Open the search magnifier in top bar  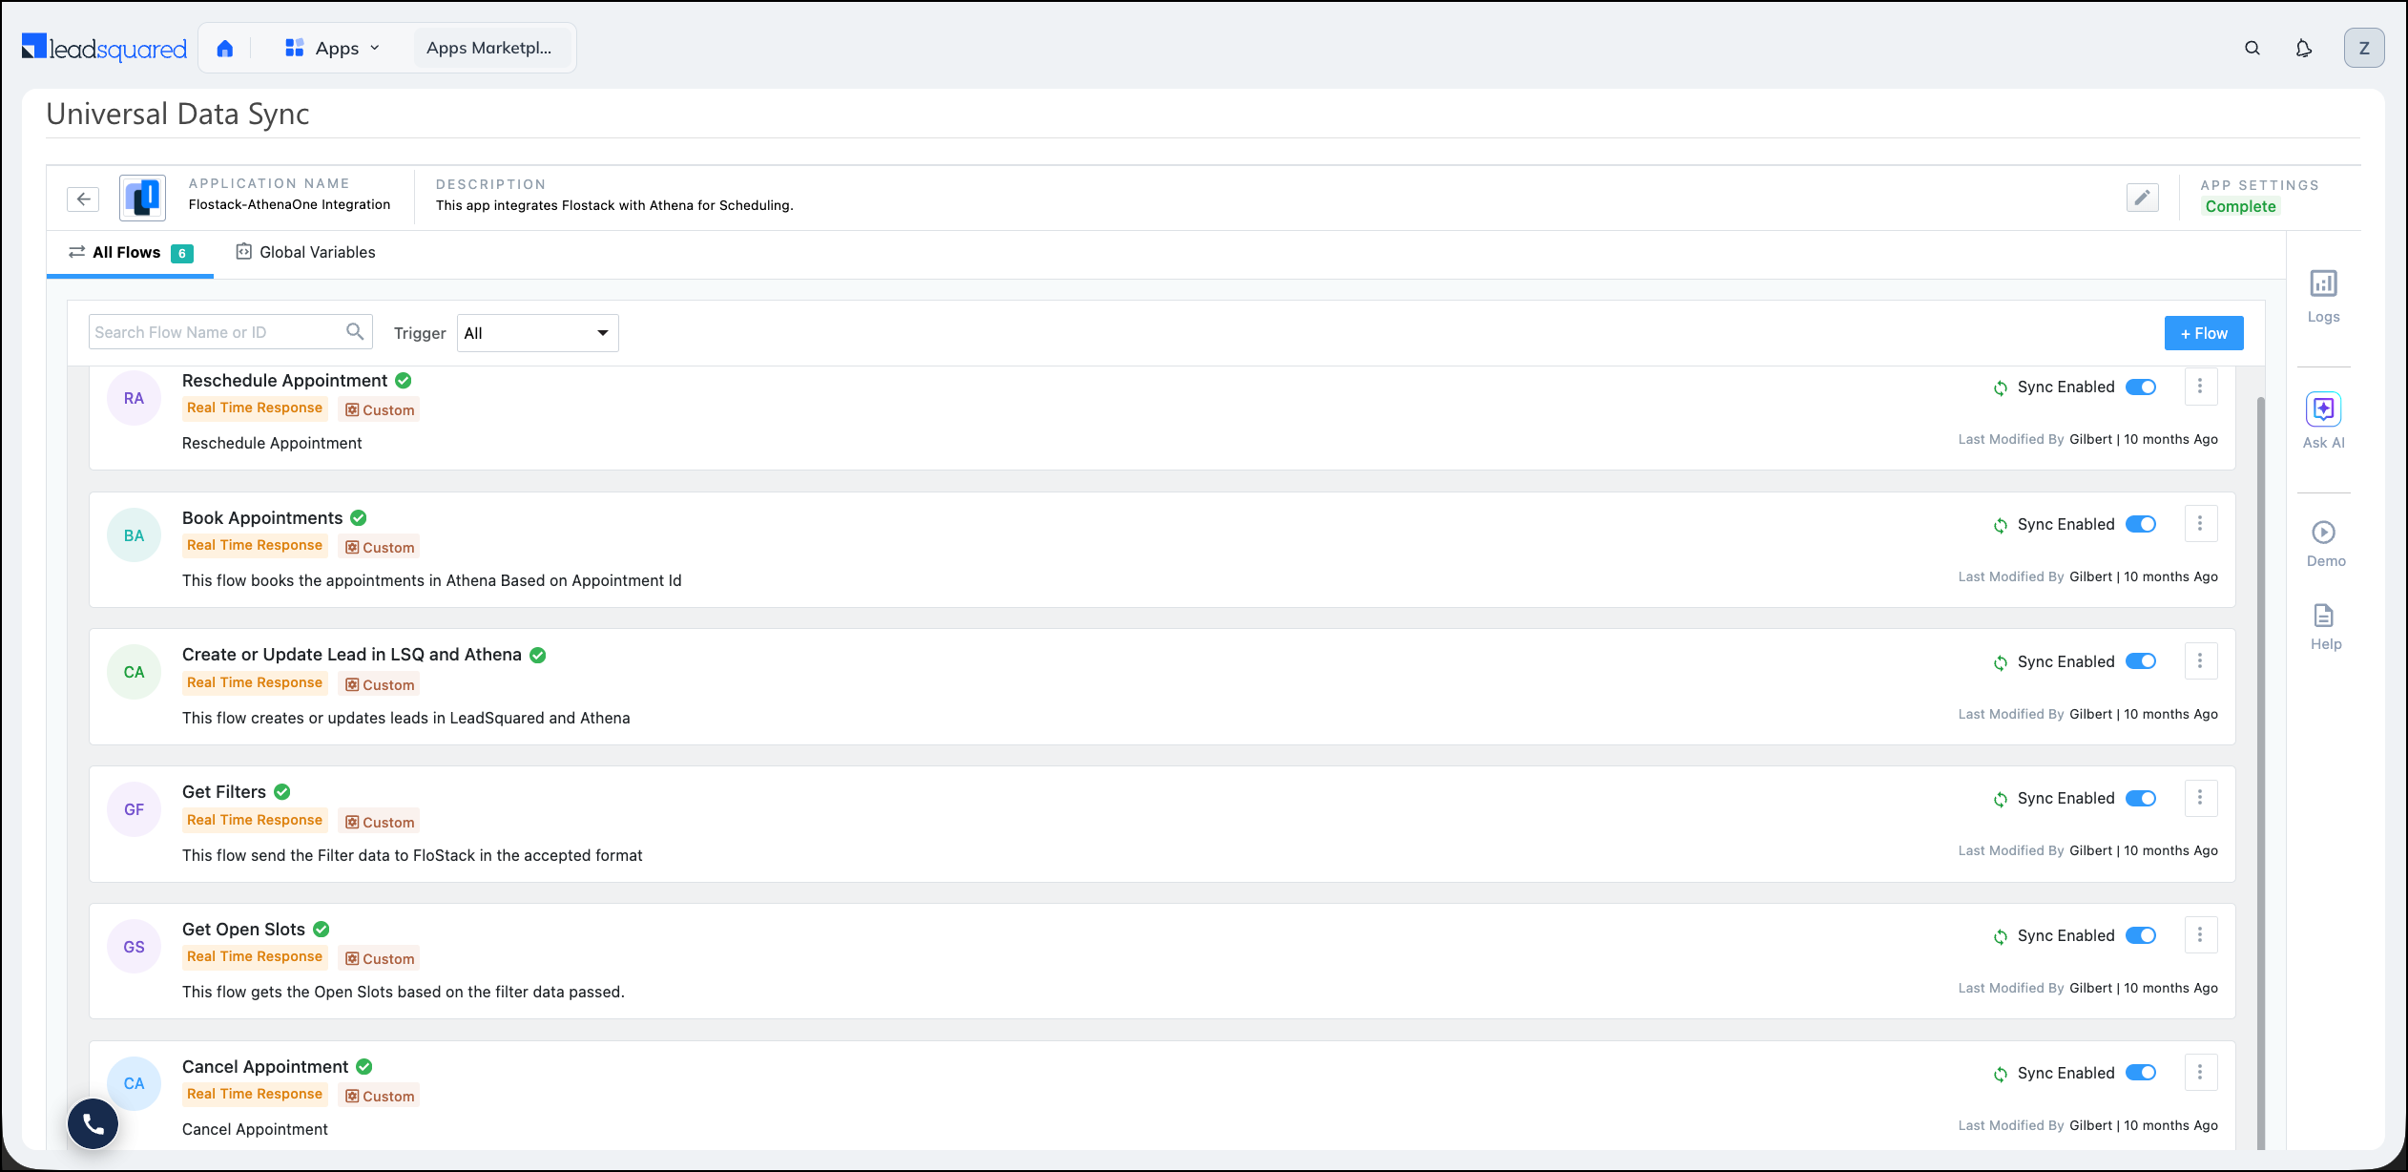pyautogui.click(x=2252, y=48)
